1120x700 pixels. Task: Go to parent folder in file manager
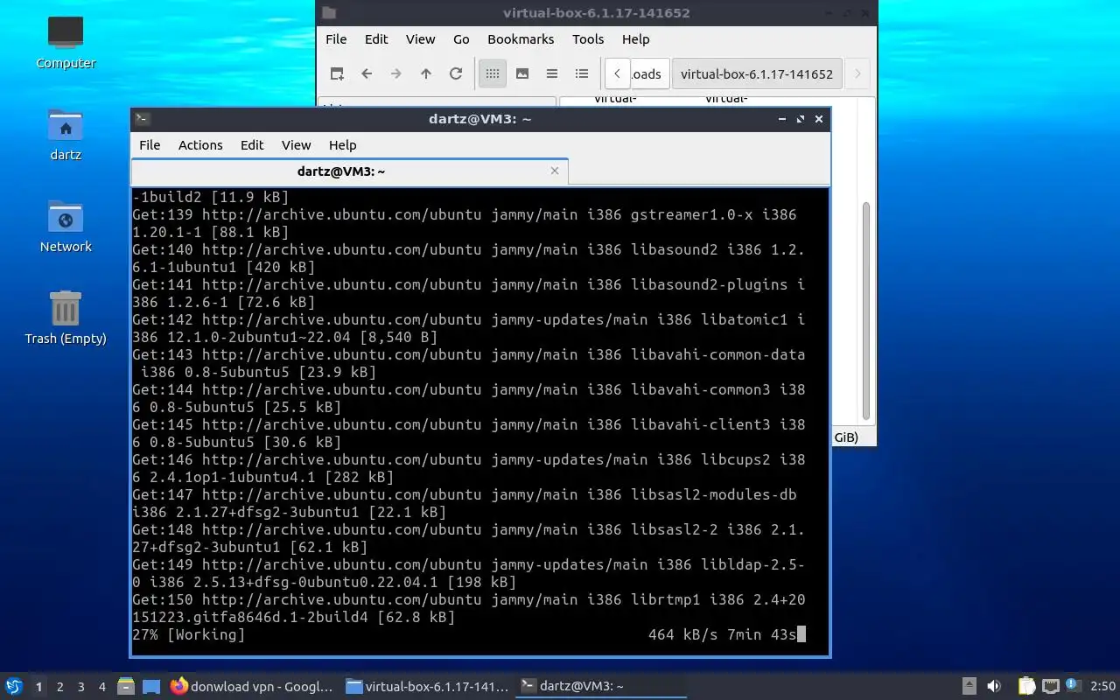pyautogui.click(x=426, y=73)
